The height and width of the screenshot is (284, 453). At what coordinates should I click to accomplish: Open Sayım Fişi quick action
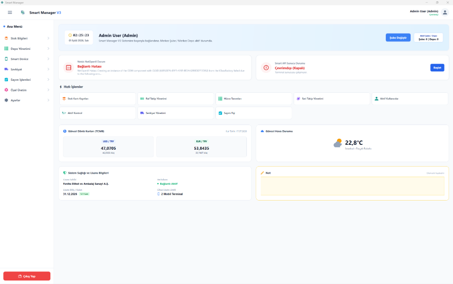253,113
